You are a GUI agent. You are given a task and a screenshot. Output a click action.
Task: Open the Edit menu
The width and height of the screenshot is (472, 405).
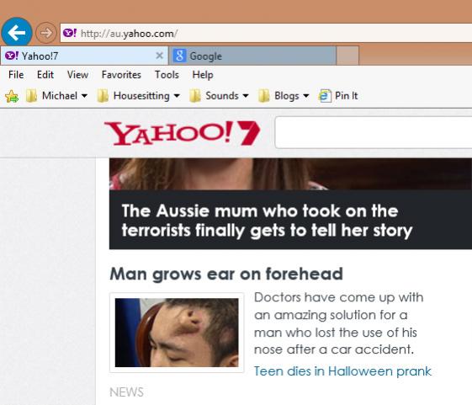[45, 75]
